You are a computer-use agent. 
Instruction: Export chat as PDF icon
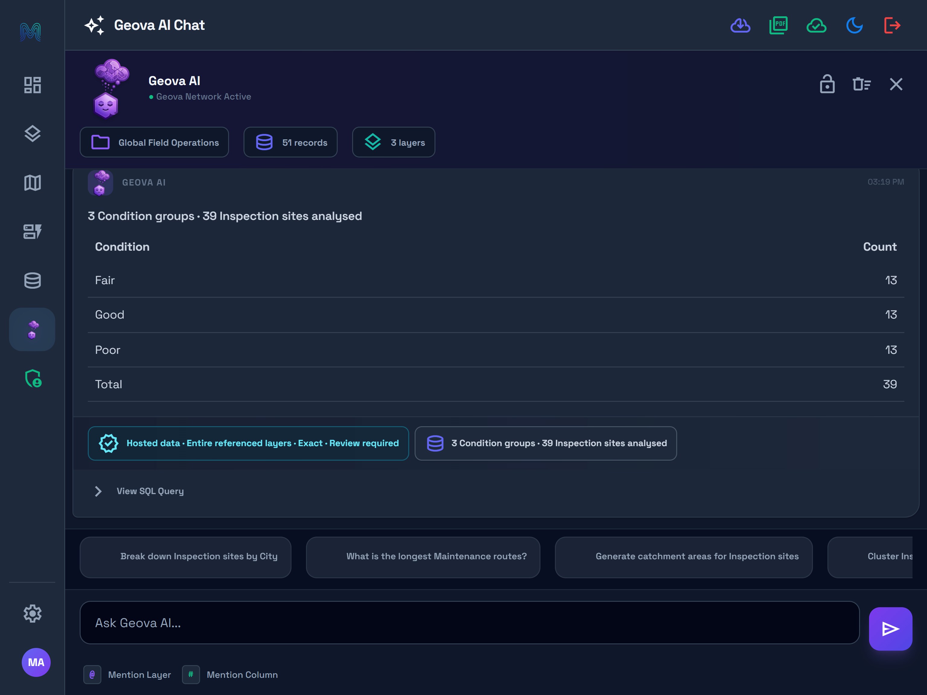click(x=779, y=26)
